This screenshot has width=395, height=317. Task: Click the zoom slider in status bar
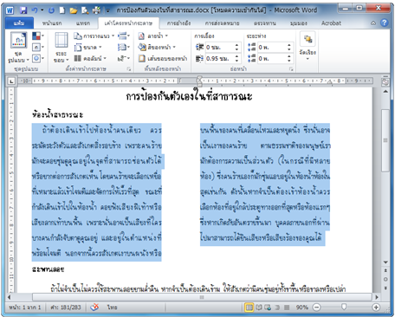tap(344, 307)
